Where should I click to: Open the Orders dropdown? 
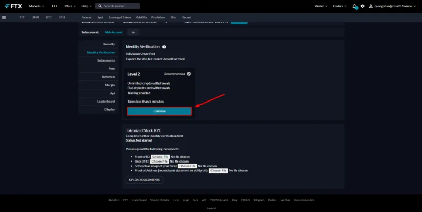[340, 6]
